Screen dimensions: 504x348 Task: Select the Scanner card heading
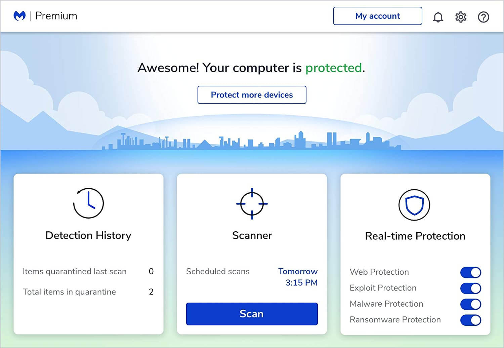pos(252,235)
